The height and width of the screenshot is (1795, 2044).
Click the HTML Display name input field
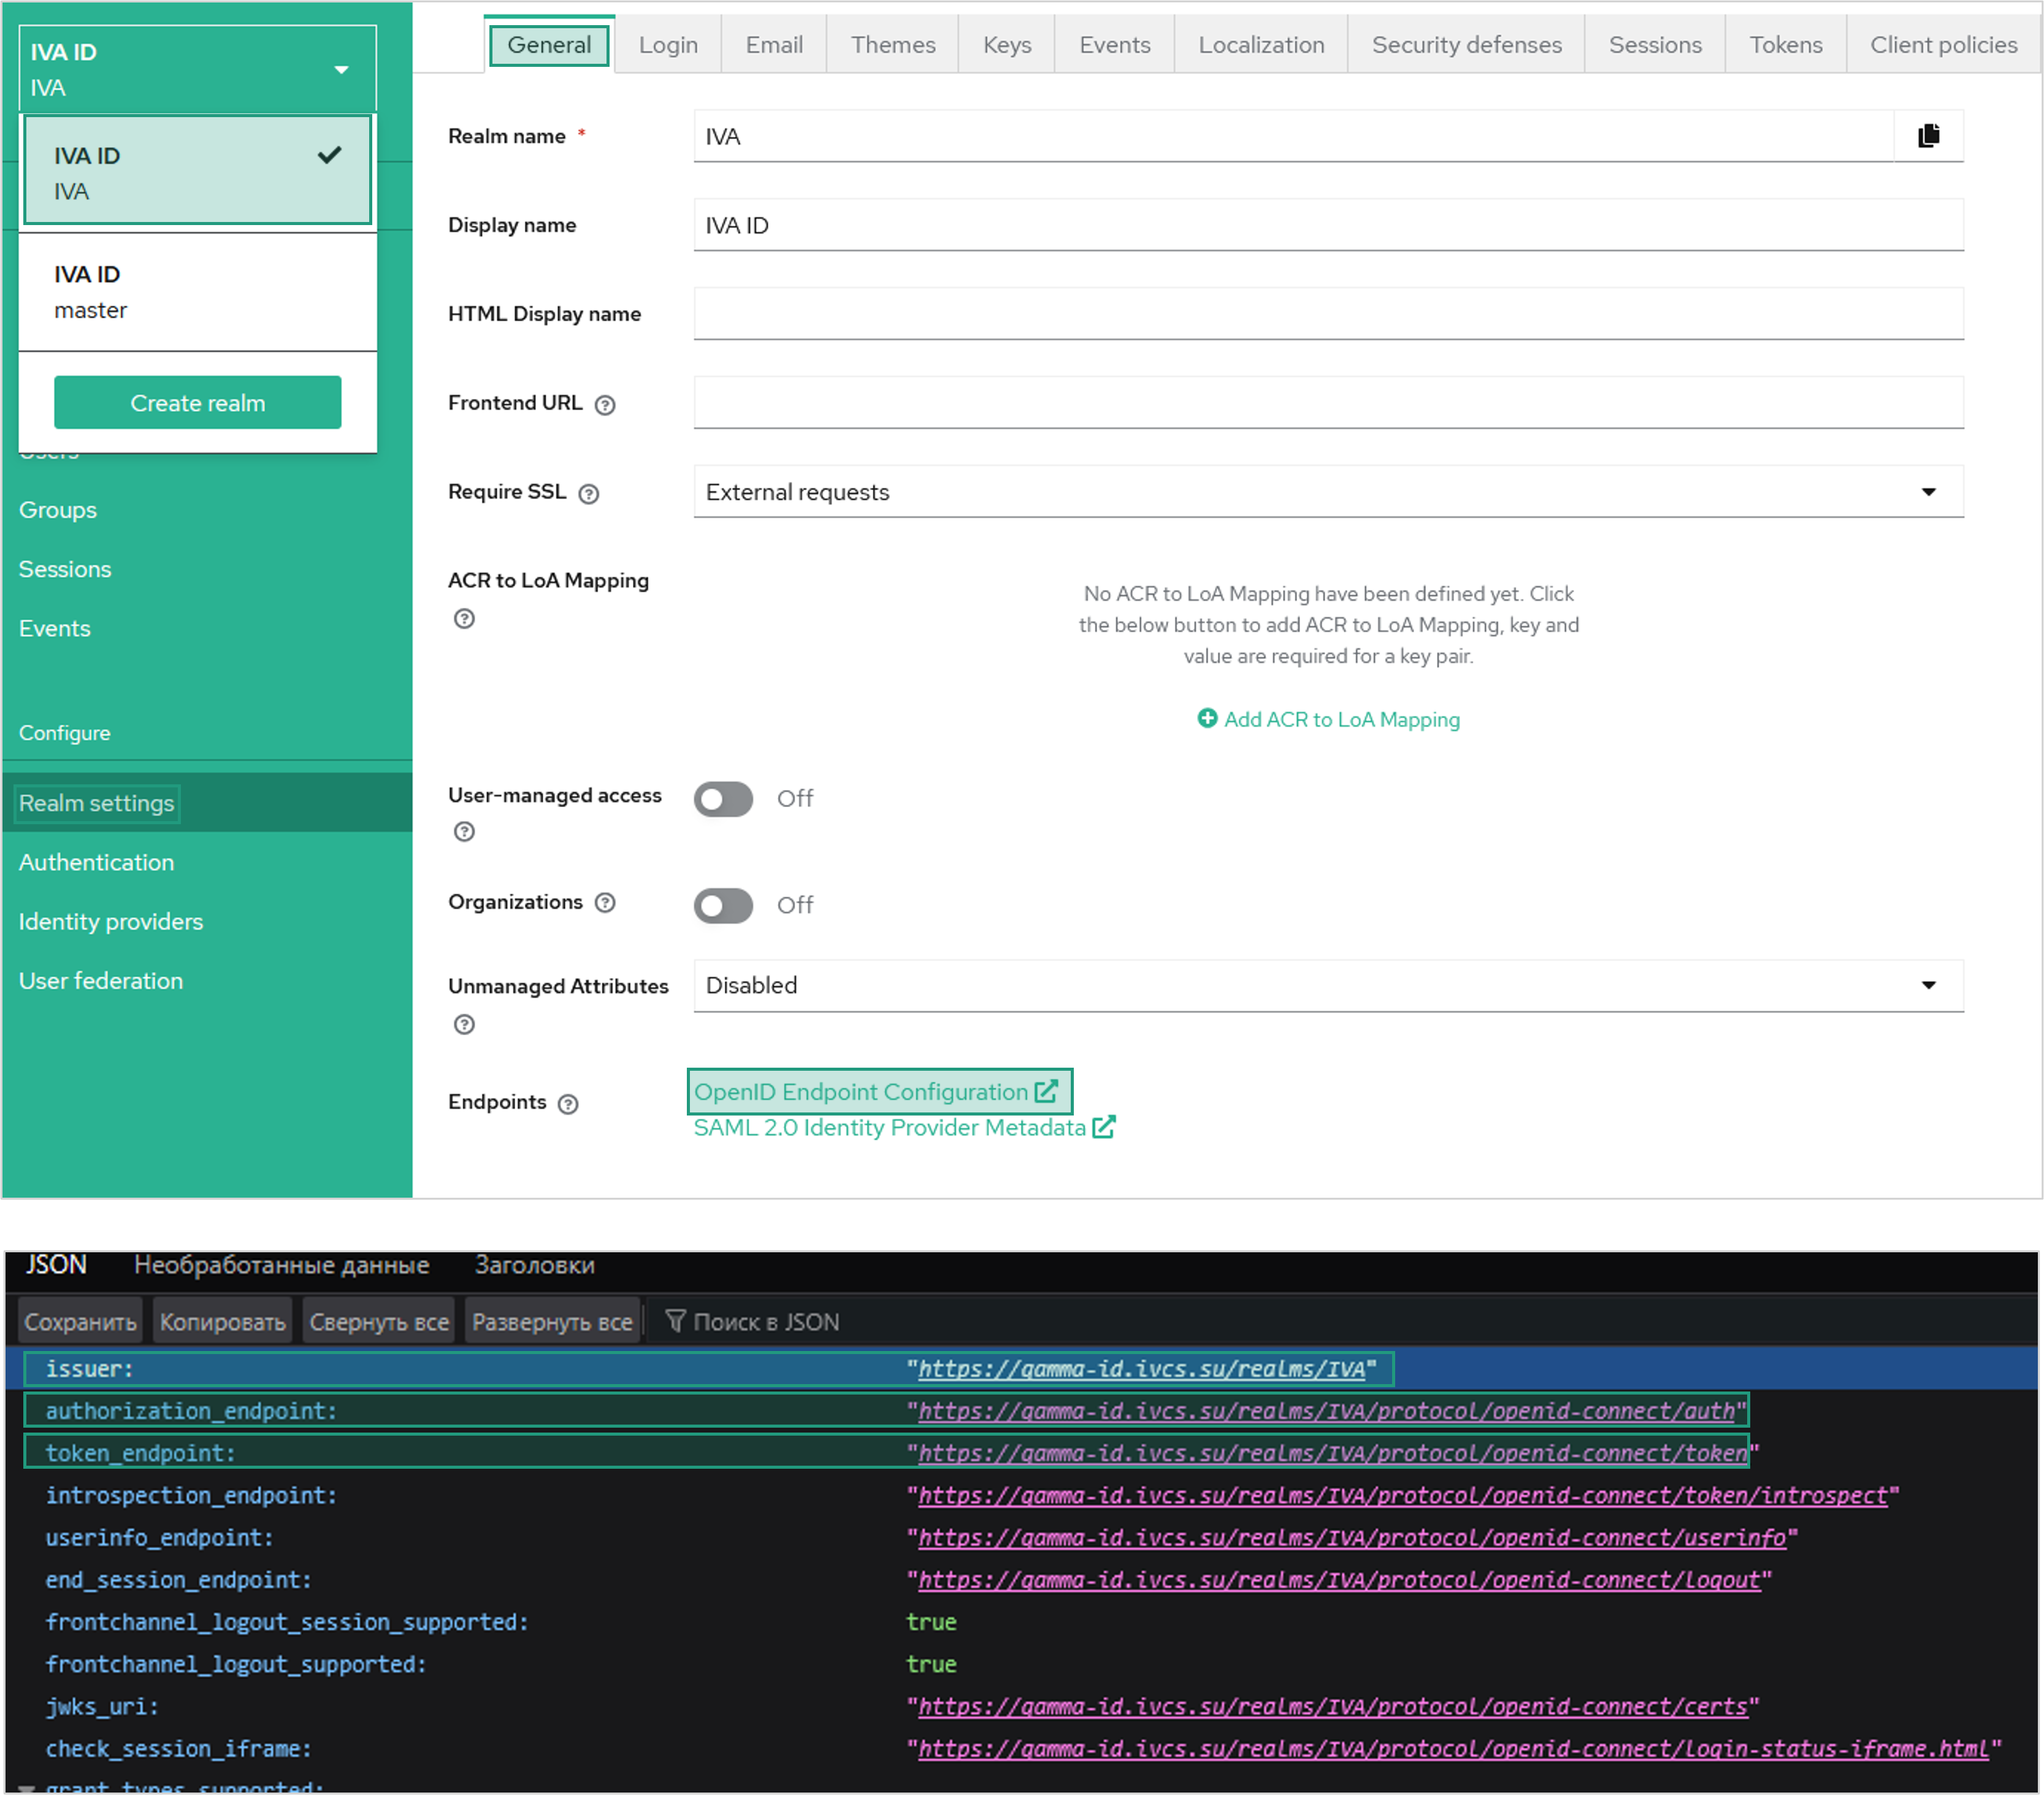click(x=1328, y=314)
